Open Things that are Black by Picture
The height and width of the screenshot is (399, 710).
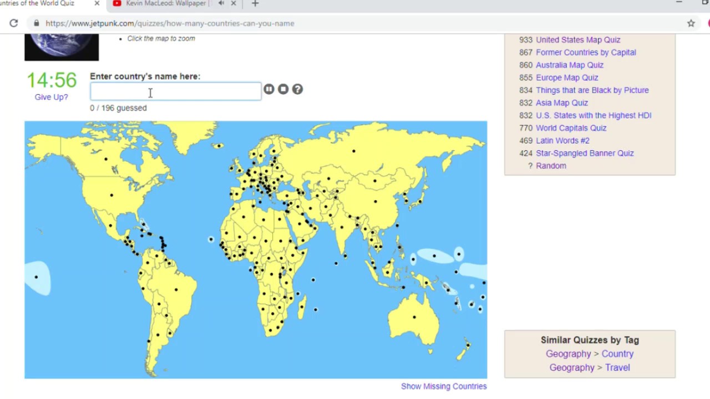pyautogui.click(x=592, y=90)
